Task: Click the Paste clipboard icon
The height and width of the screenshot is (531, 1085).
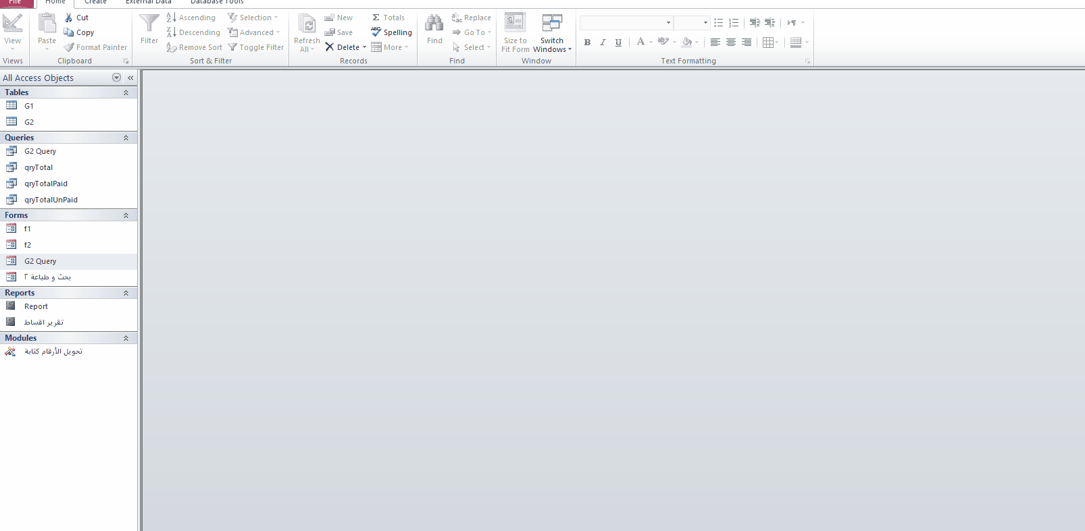Action: pos(47,24)
